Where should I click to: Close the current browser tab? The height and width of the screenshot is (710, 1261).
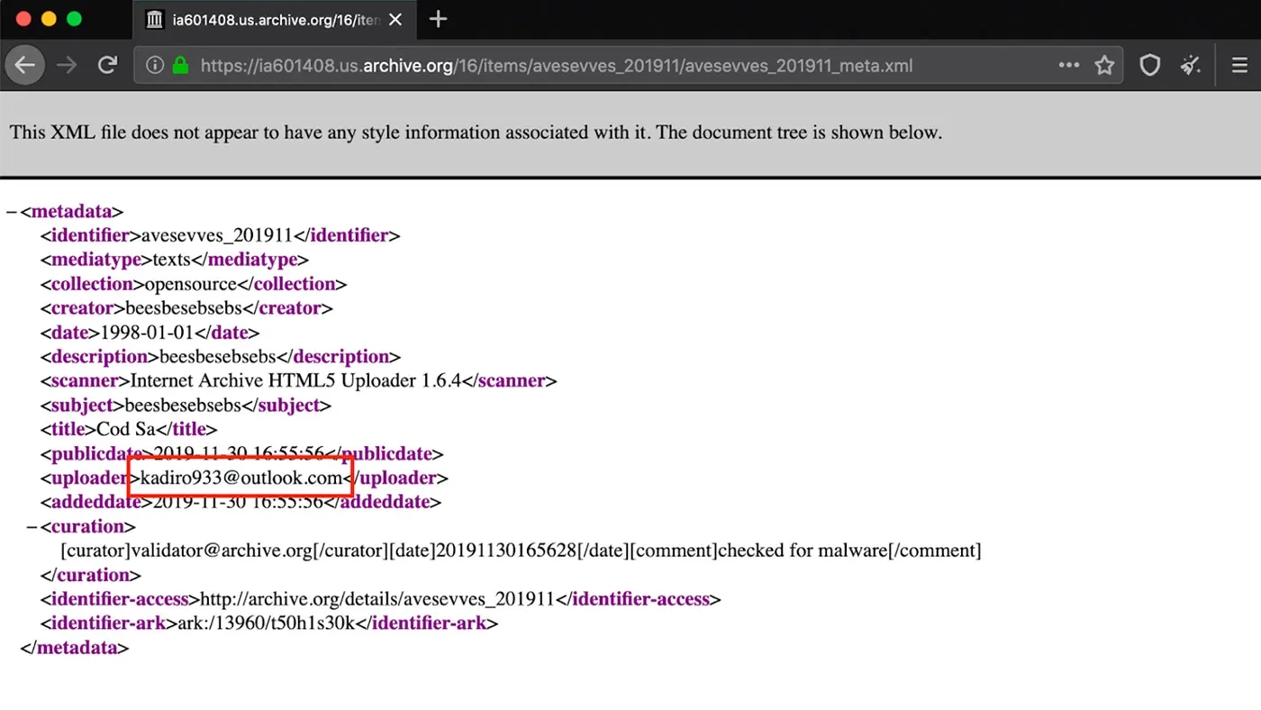[x=395, y=19]
